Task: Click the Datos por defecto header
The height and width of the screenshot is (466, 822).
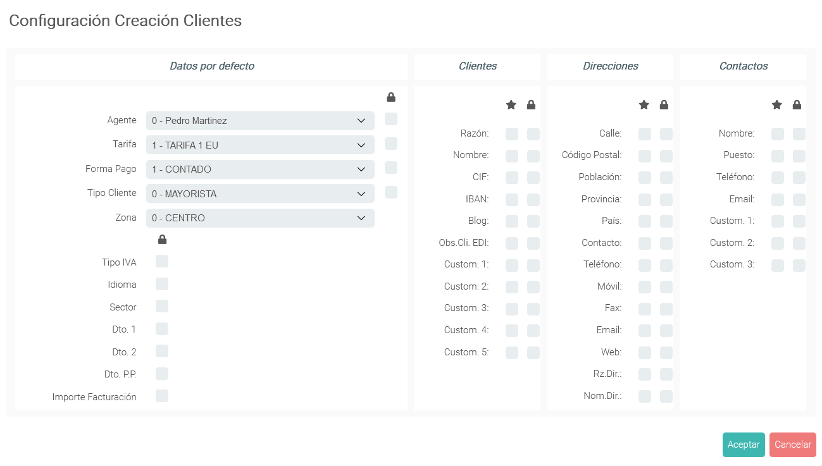Action: pyautogui.click(x=212, y=66)
